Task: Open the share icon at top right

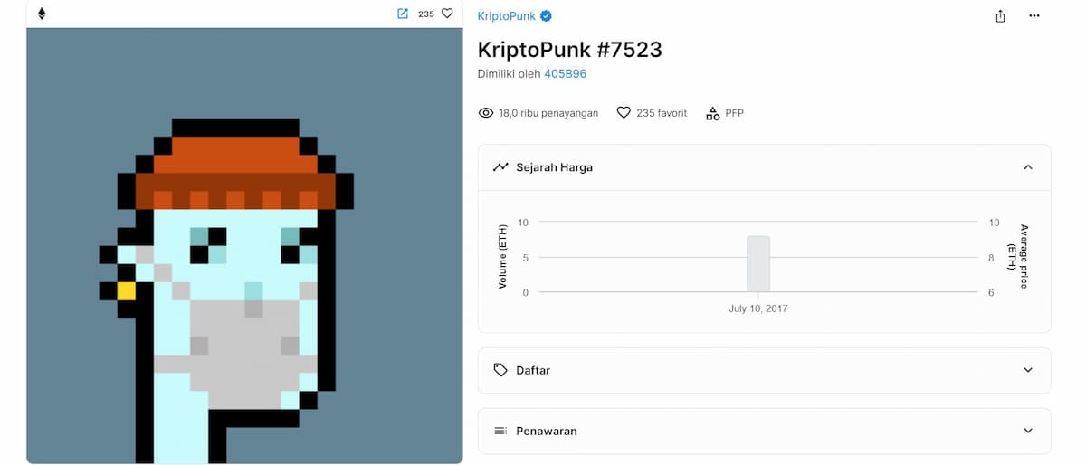Action: (1000, 16)
